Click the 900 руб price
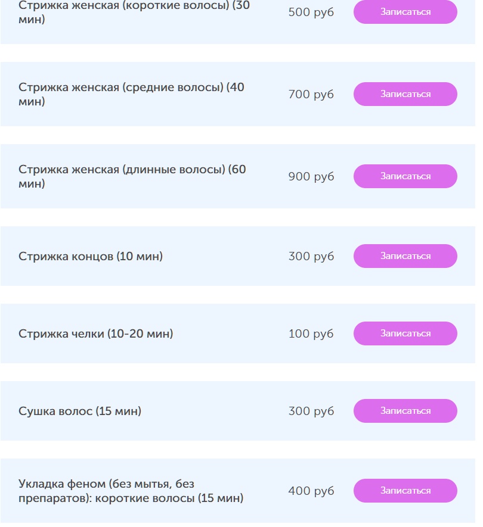Image resolution: width=483 pixels, height=527 pixels. click(311, 176)
